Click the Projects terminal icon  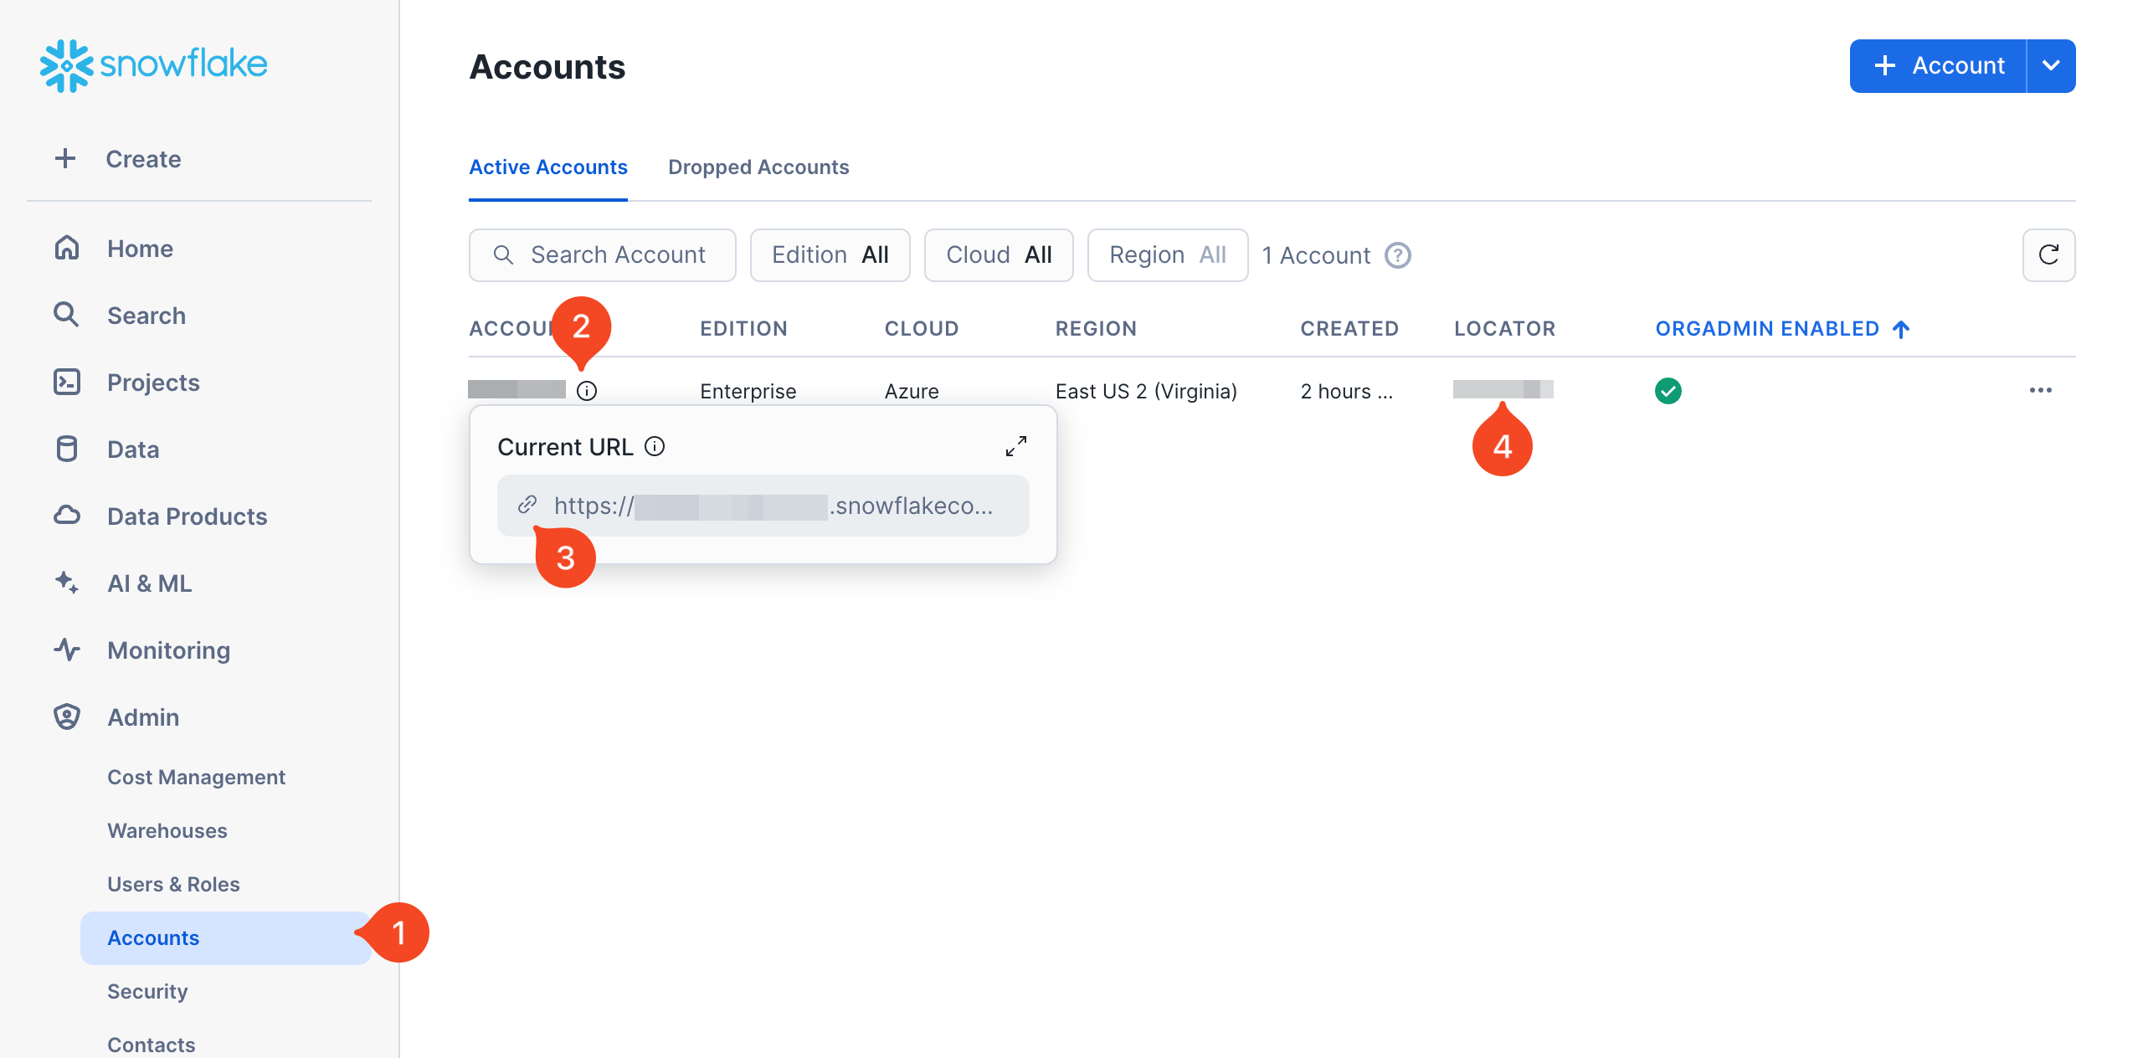(67, 382)
